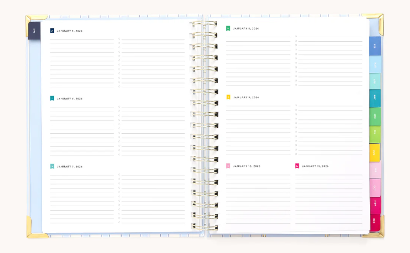Image resolution: width=410 pixels, height=253 pixels.
Task: Select the JAN tab on left edge
Action: 34,31
